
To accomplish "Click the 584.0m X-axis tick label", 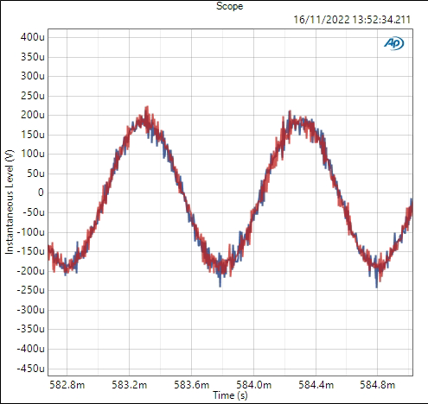I will coord(253,385).
